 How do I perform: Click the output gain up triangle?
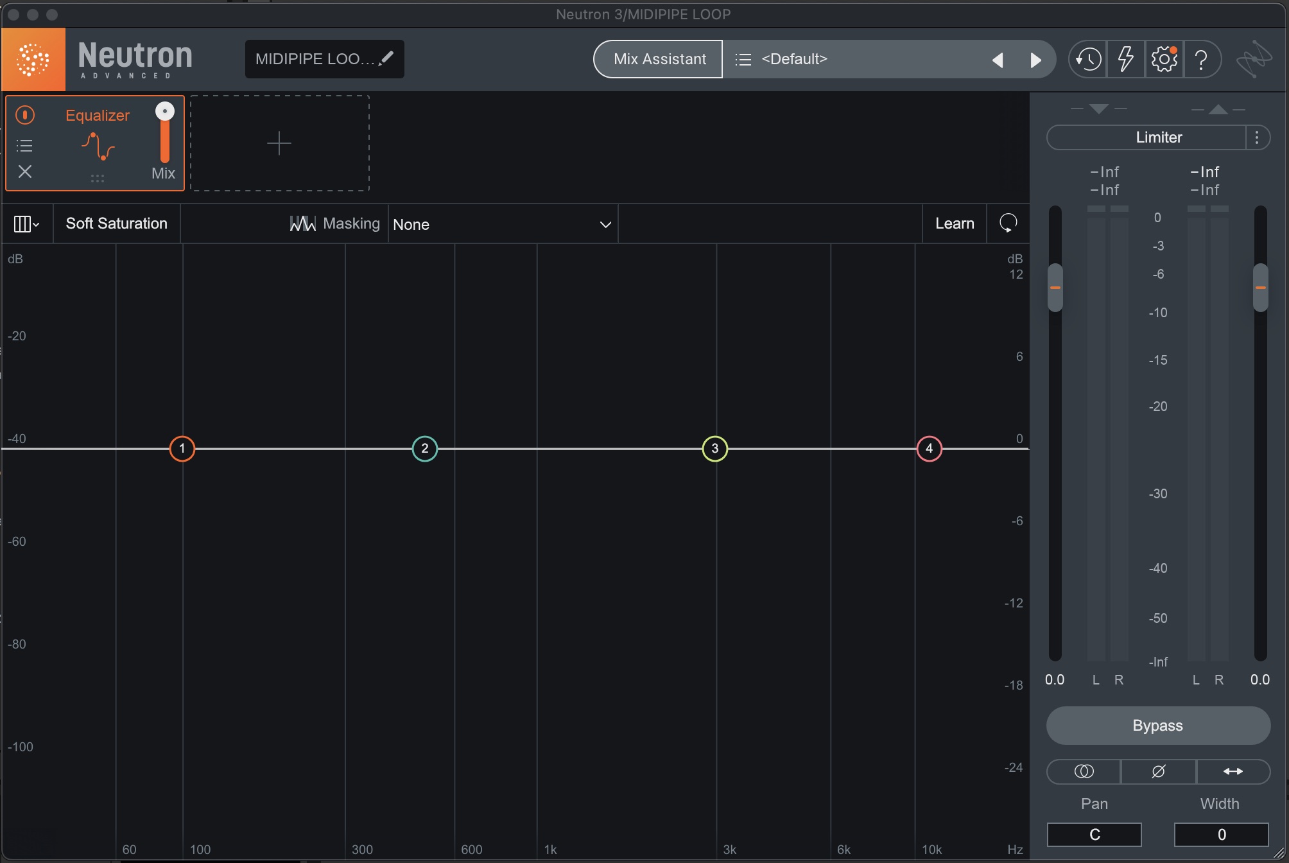(1218, 109)
